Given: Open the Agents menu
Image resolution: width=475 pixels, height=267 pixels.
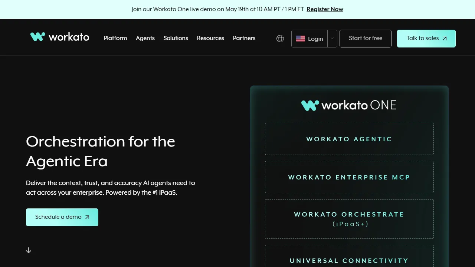Looking at the screenshot, I should pyautogui.click(x=145, y=38).
